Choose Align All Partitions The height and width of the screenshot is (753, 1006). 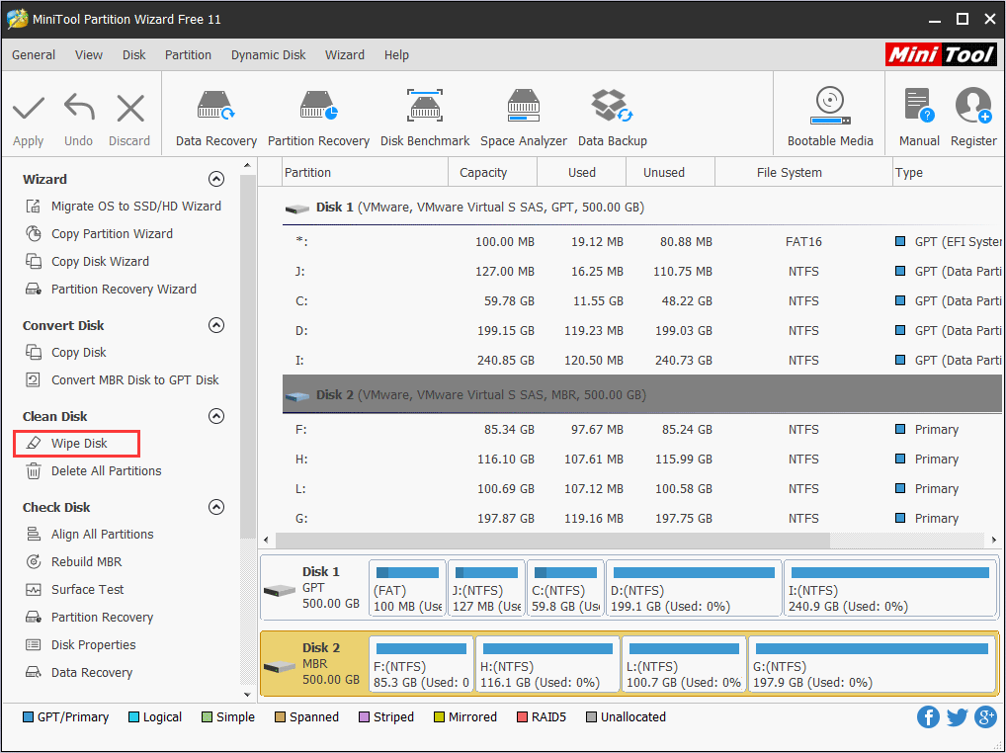[x=90, y=534]
